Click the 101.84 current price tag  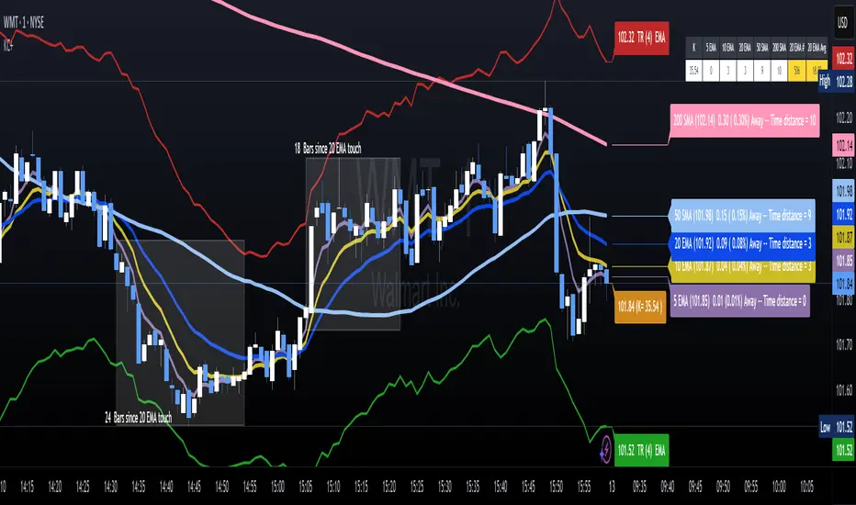pyautogui.click(x=843, y=284)
